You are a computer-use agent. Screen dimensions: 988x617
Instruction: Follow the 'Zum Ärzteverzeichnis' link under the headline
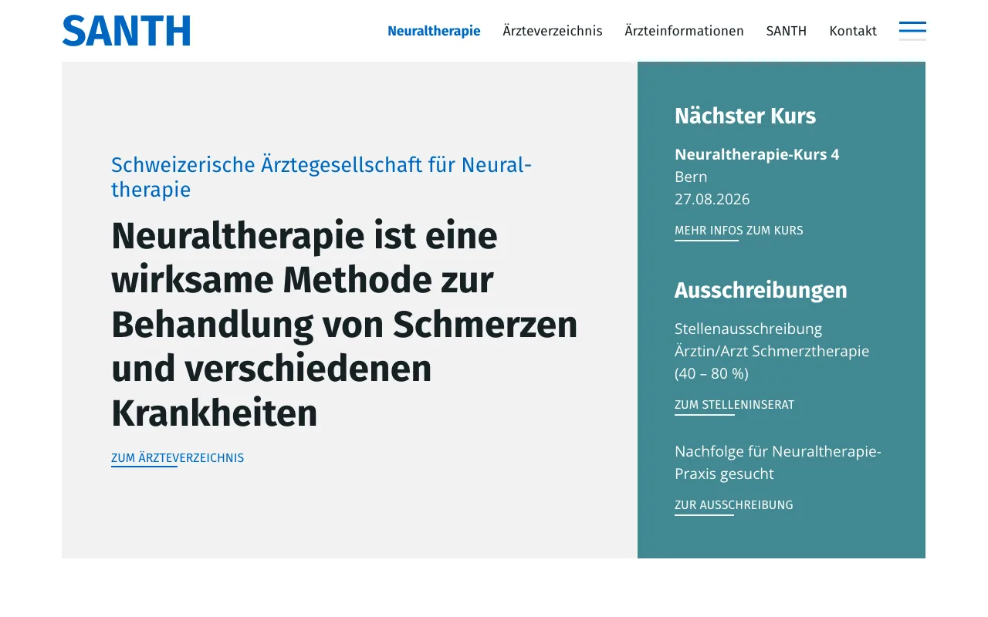[x=178, y=458]
